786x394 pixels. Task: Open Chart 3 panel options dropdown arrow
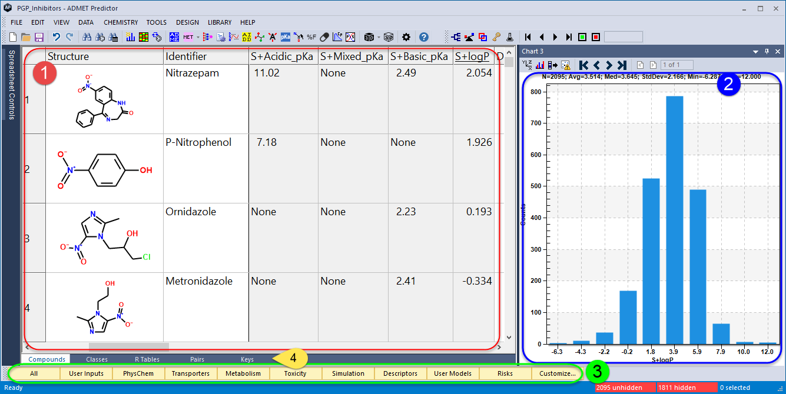pos(755,51)
